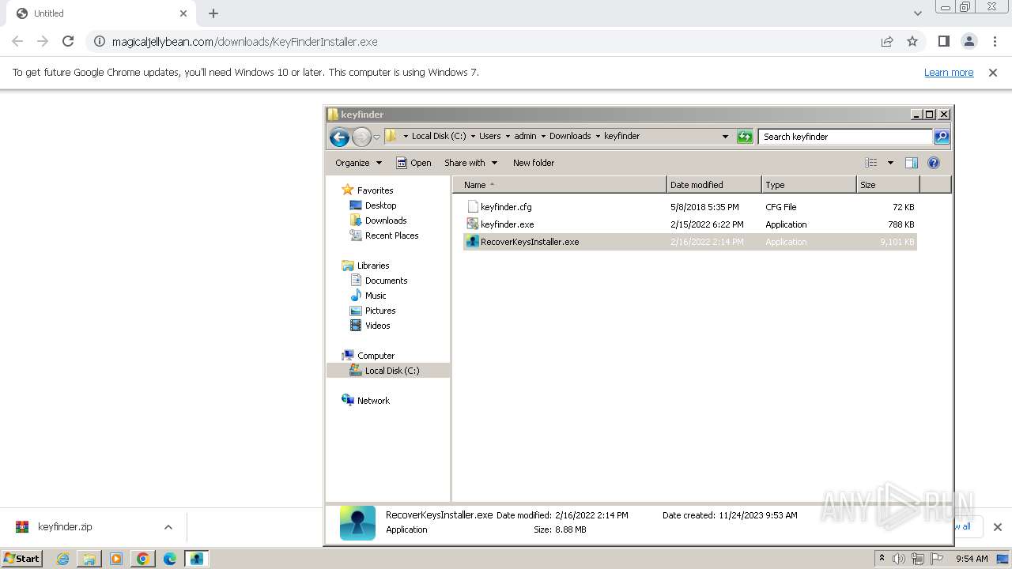Click RecoverKeysInstaller.exe filename in list

pyautogui.click(x=530, y=242)
